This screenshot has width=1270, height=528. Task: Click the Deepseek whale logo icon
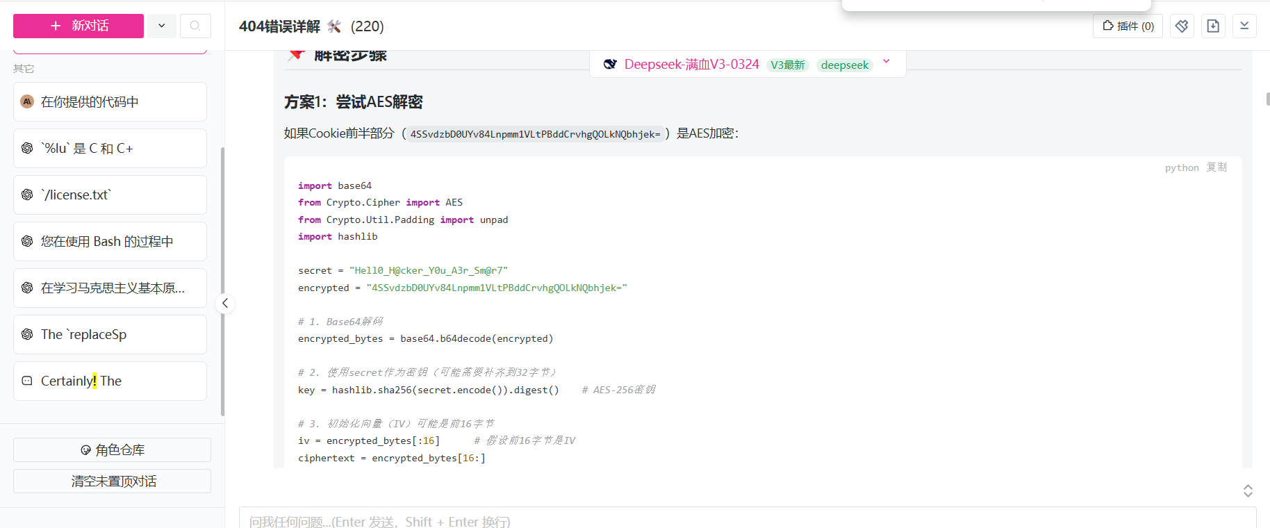tap(610, 65)
